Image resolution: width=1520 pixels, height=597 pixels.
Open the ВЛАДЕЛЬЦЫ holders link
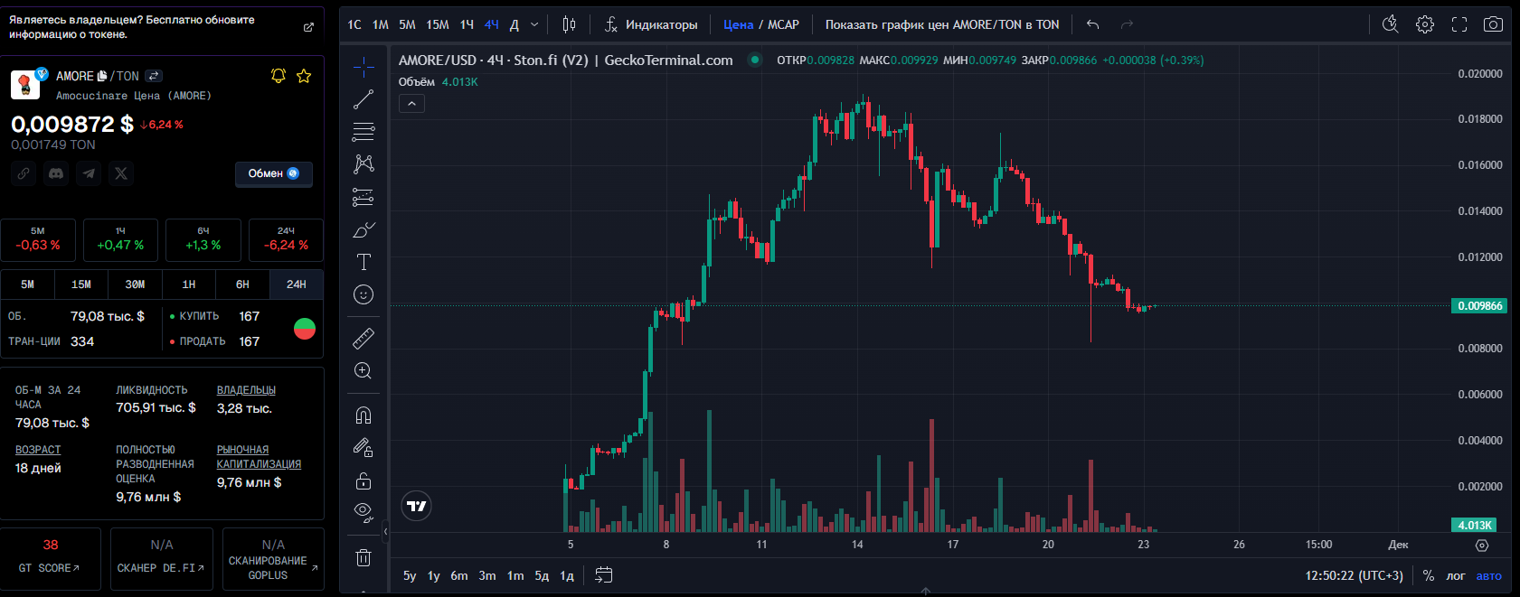coord(246,390)
